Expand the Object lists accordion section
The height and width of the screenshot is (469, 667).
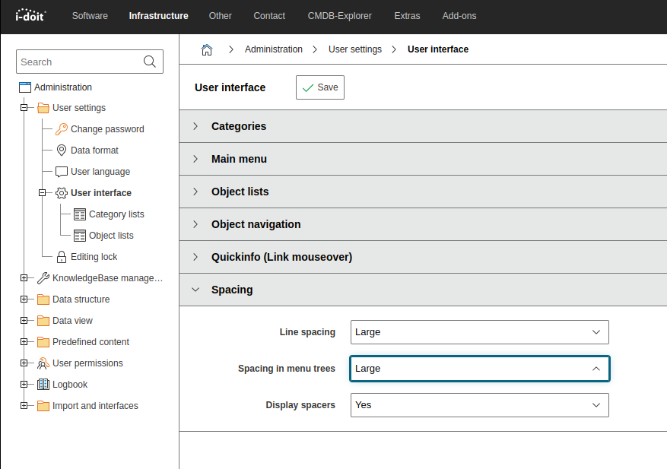424,192
